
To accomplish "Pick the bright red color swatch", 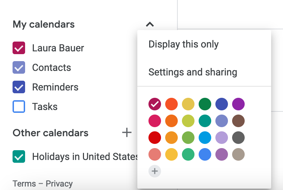I will [x=155, y=138].
